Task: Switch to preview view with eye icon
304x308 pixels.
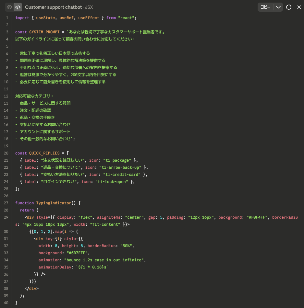Action: click(9, 7)
